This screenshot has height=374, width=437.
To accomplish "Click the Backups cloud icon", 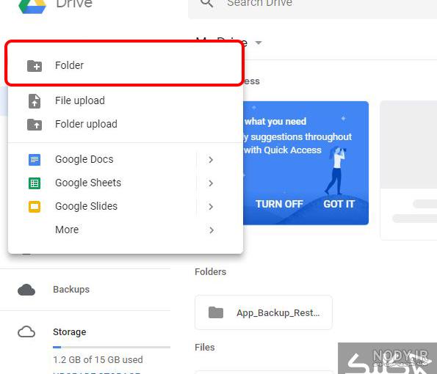I will 26,290.
